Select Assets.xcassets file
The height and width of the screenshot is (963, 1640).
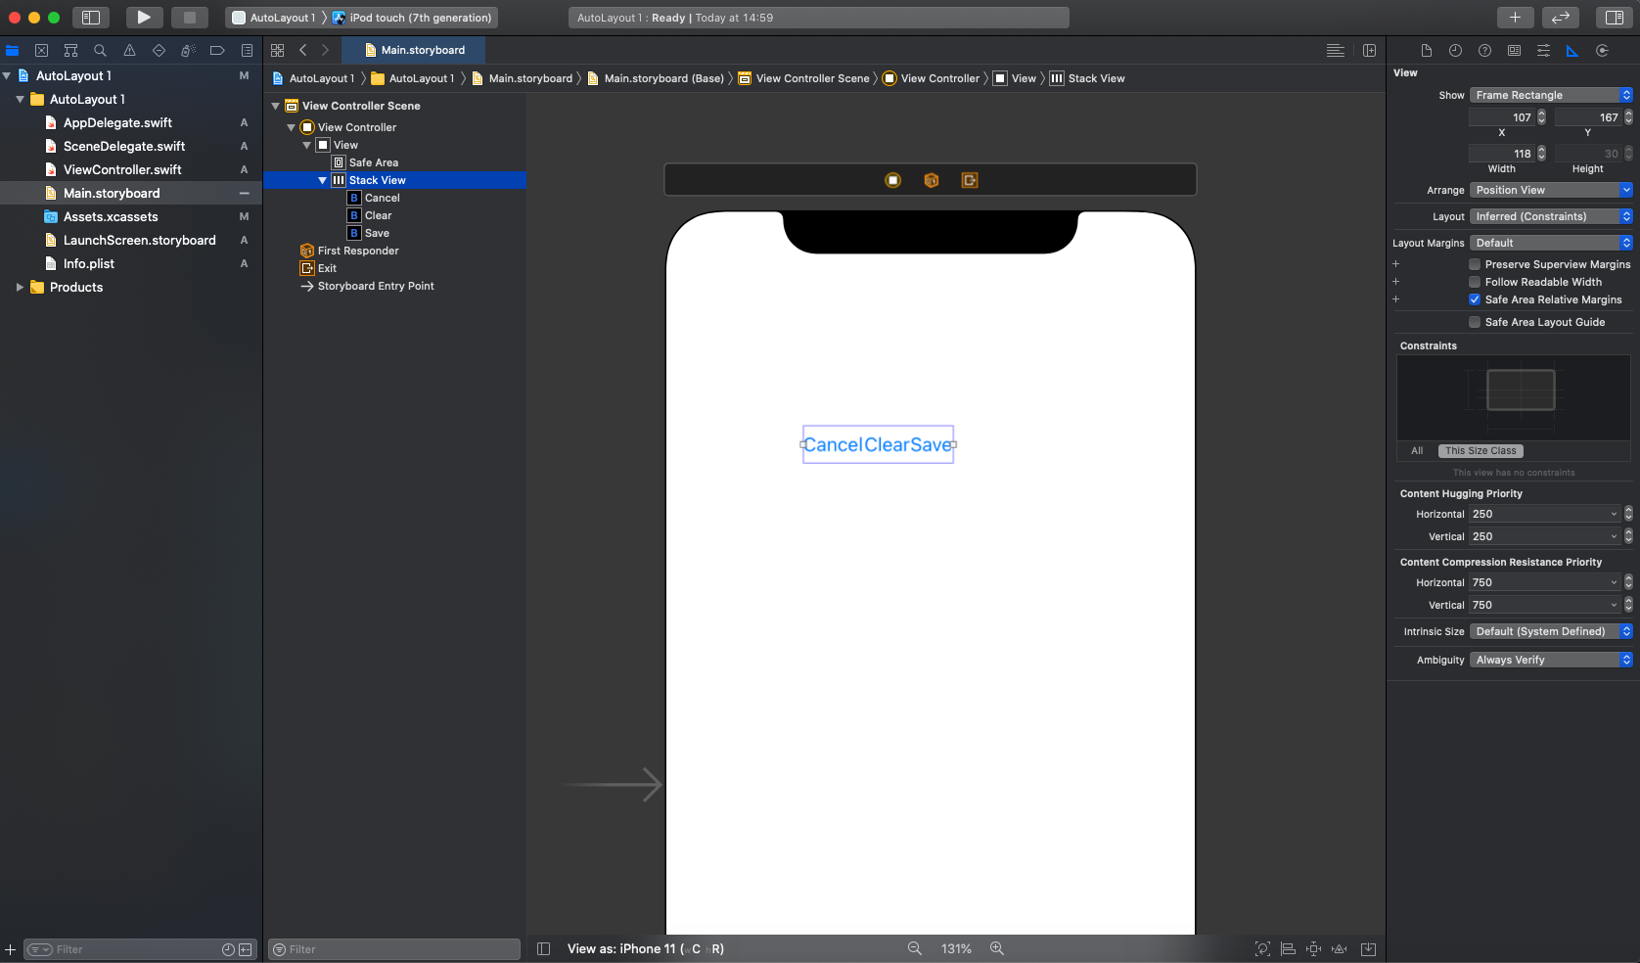pyautogui.click(x=111, y=216)
